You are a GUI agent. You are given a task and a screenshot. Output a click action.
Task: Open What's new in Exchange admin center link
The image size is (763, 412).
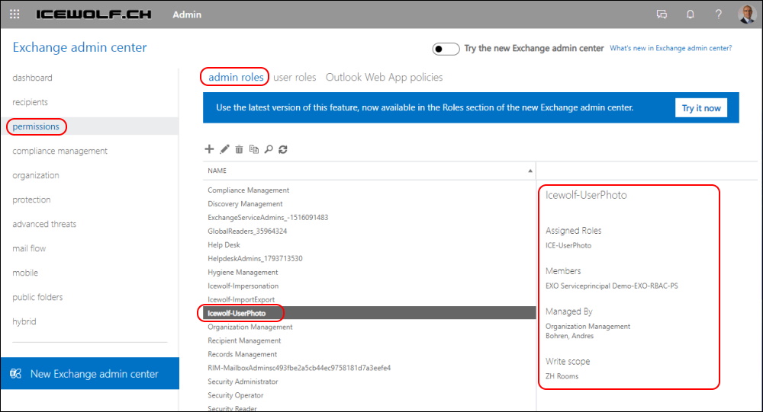tap(671, 48)
